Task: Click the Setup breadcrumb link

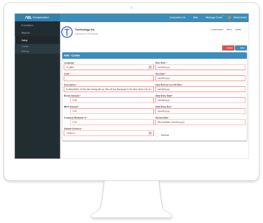Action: 229,30
